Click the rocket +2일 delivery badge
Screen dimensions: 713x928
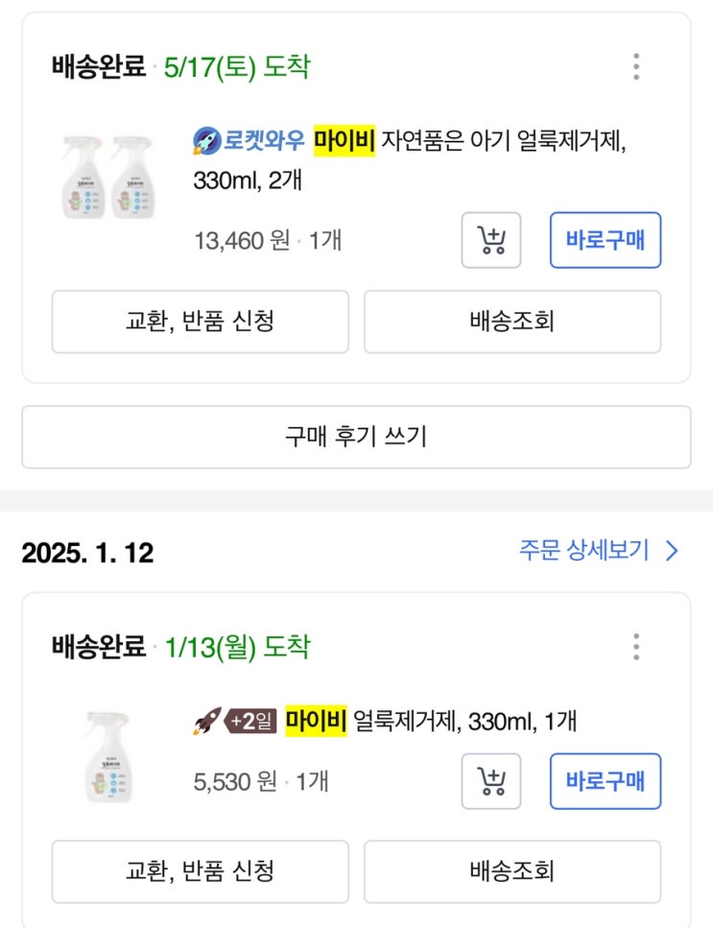pyautogui.click(x=236, y=721)
